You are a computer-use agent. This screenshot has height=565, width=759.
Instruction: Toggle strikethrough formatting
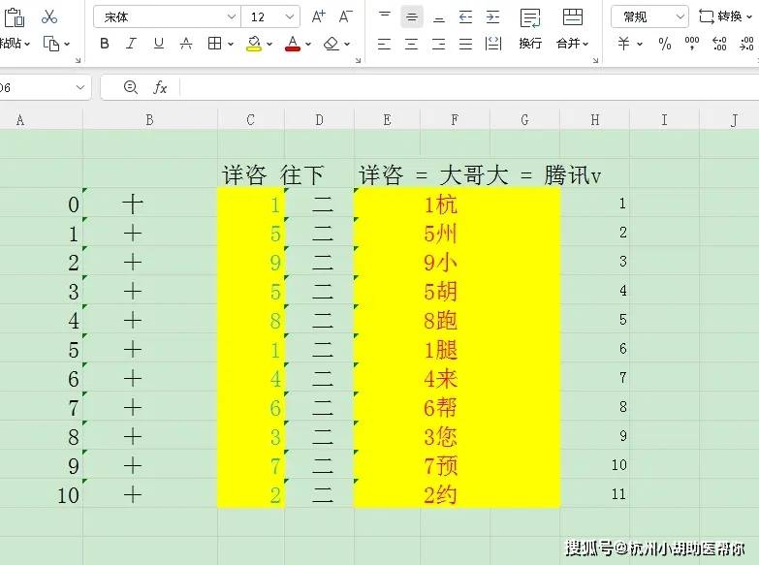click(x=186, y=44)
